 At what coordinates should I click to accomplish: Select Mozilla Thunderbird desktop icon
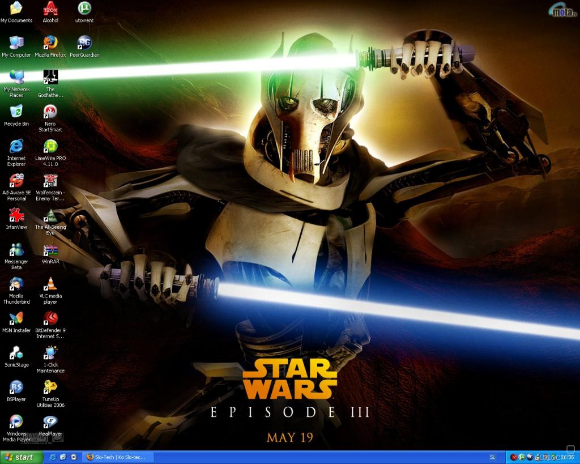16,291
